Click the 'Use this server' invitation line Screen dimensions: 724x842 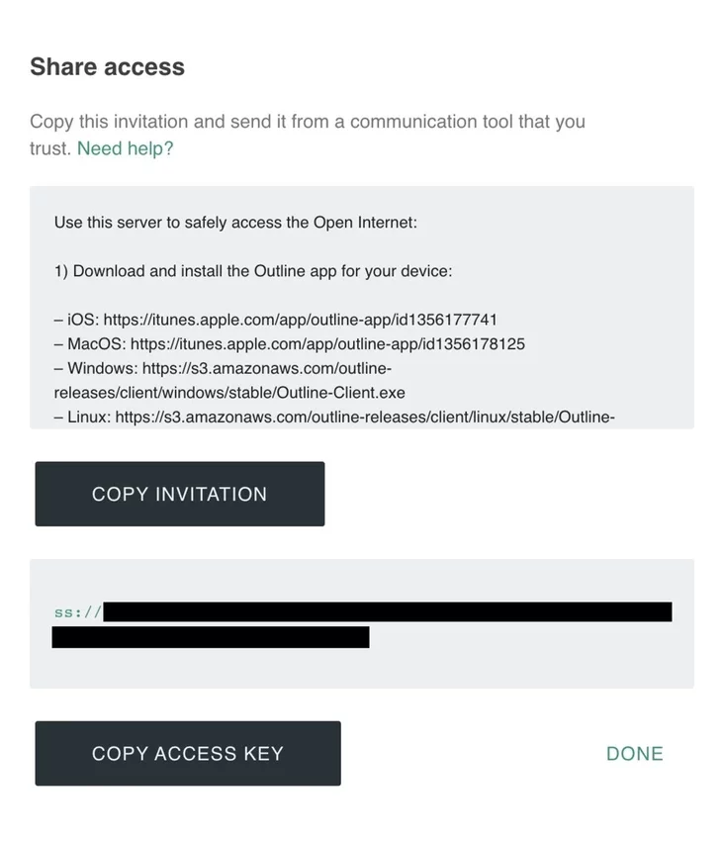[235, 223]
